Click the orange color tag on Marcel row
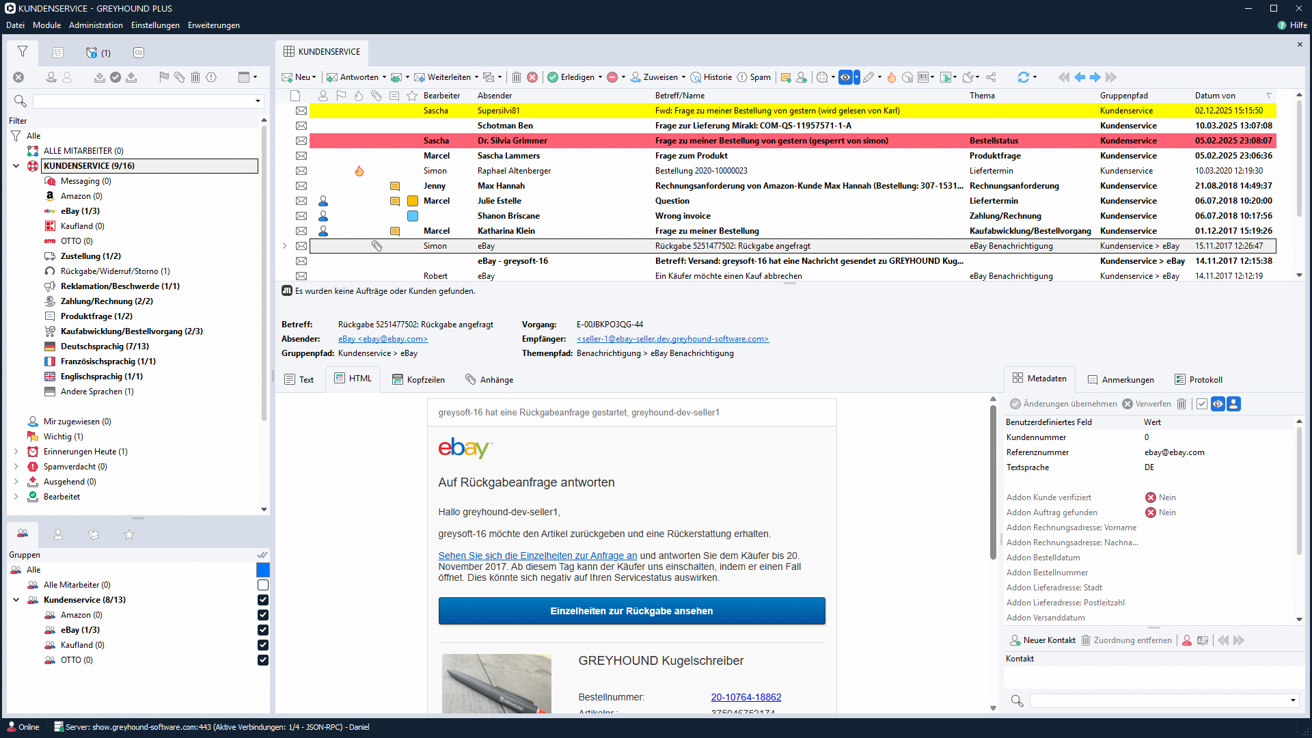The width and height of the screenshot is (1312, 738). pyautogui.click(x=413, y=201)
